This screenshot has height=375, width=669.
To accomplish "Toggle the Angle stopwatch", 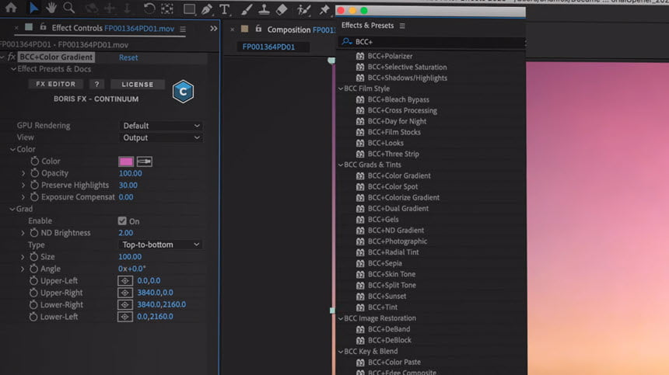I will 33,269.
